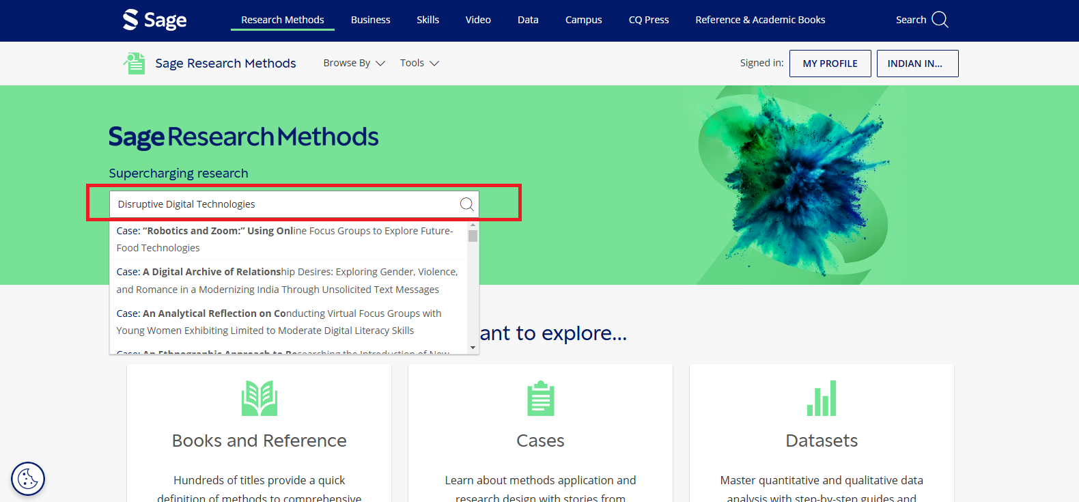The width and height of the screenshot is (1079, 502).
Task: Open the Business tab in top navigation
Action: pos(370,20)
